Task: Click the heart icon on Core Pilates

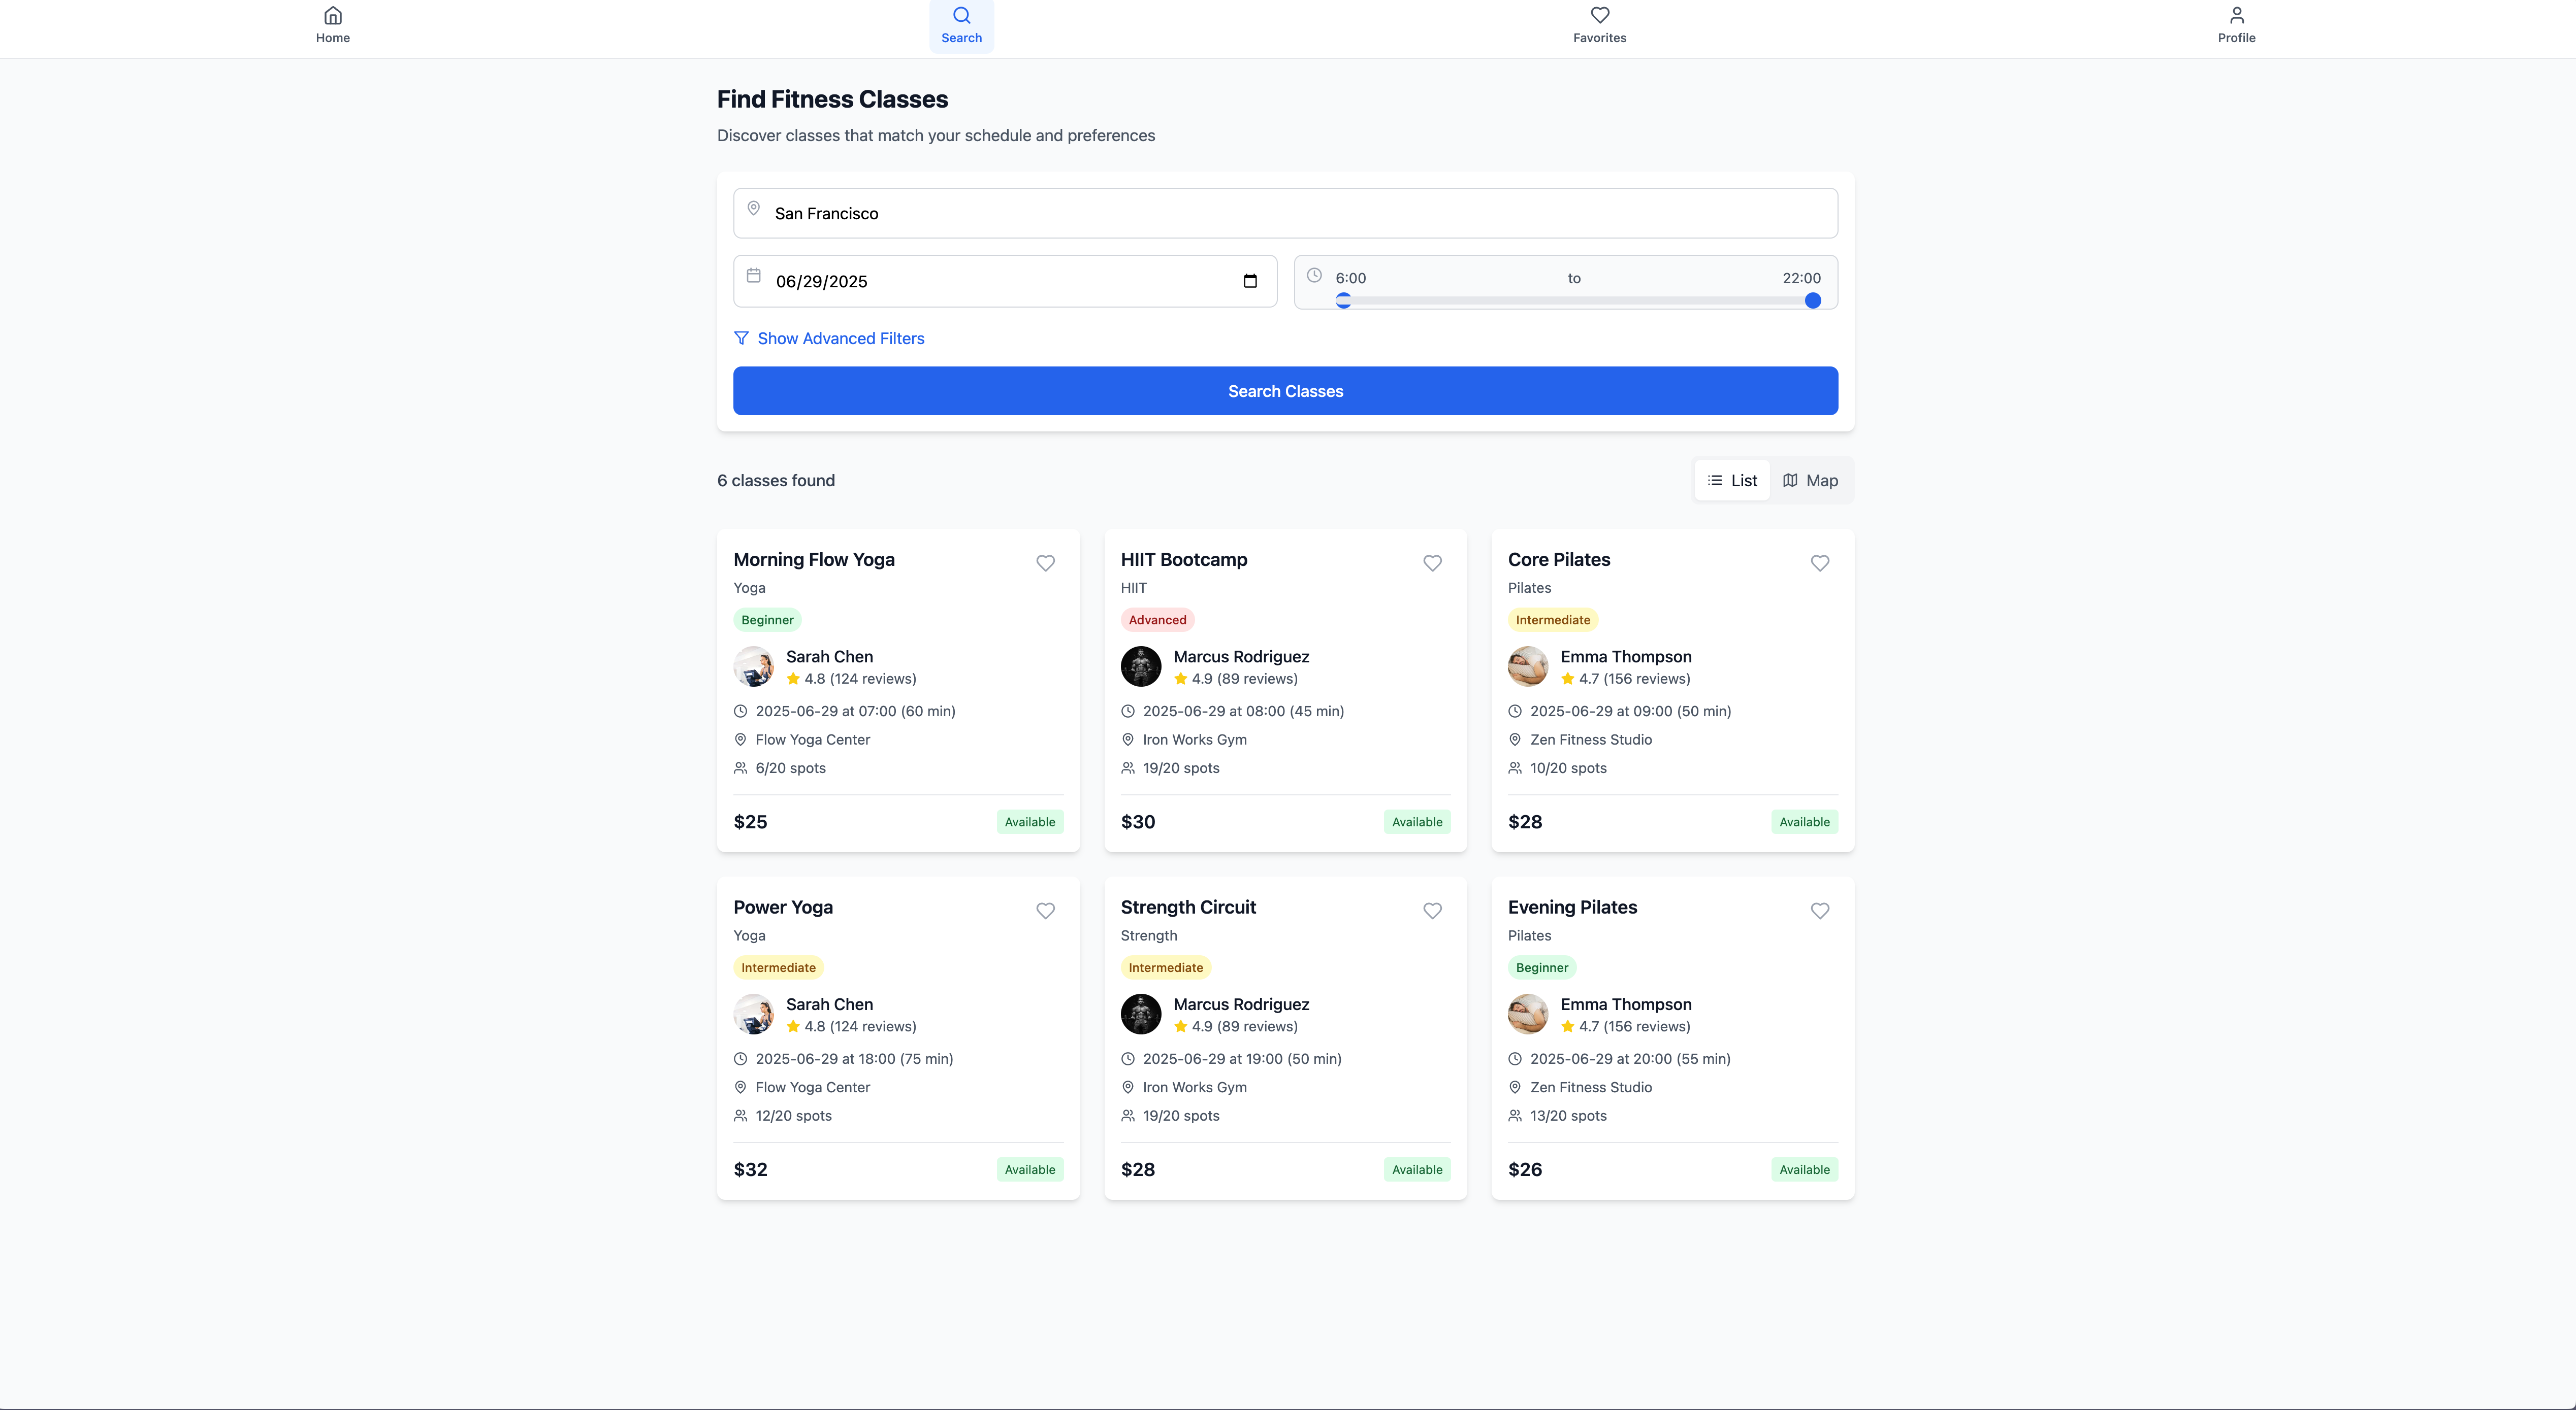Action: [1819, 562]
